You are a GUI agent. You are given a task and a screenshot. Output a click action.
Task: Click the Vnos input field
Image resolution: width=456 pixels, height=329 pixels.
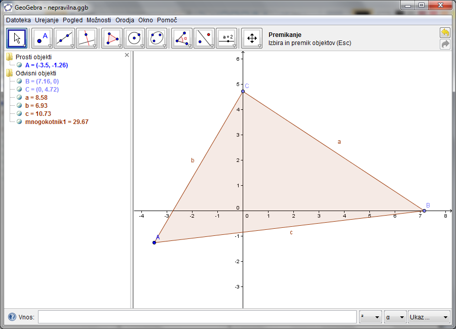click(197, 317)
